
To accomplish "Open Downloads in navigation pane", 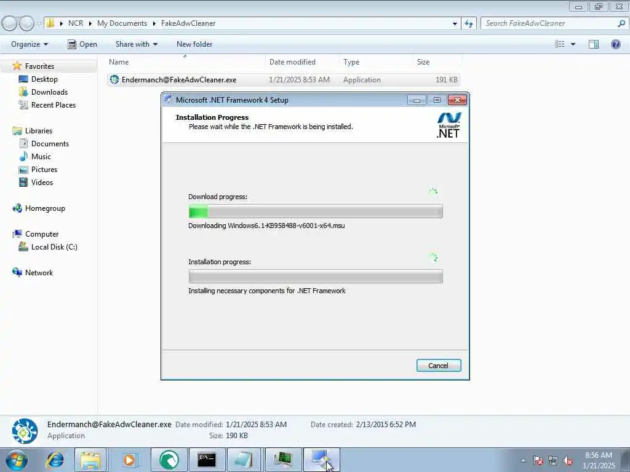I will click(x=49, y=92).
